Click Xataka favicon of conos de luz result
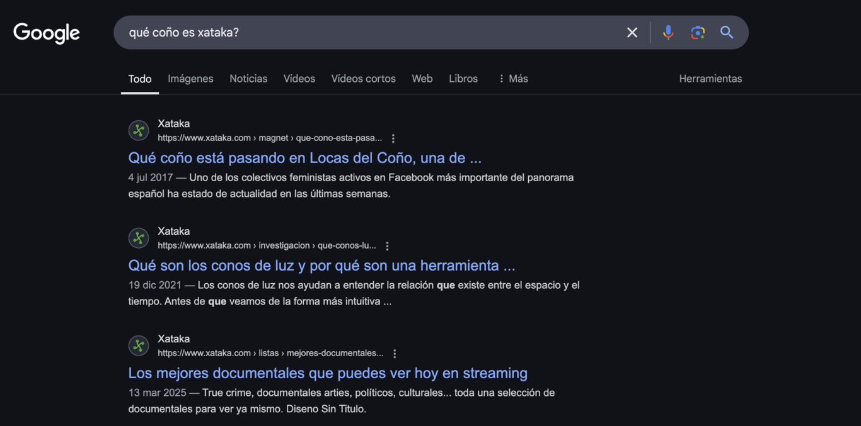Screen dimensions: 861x426 [x=139, y=238]
